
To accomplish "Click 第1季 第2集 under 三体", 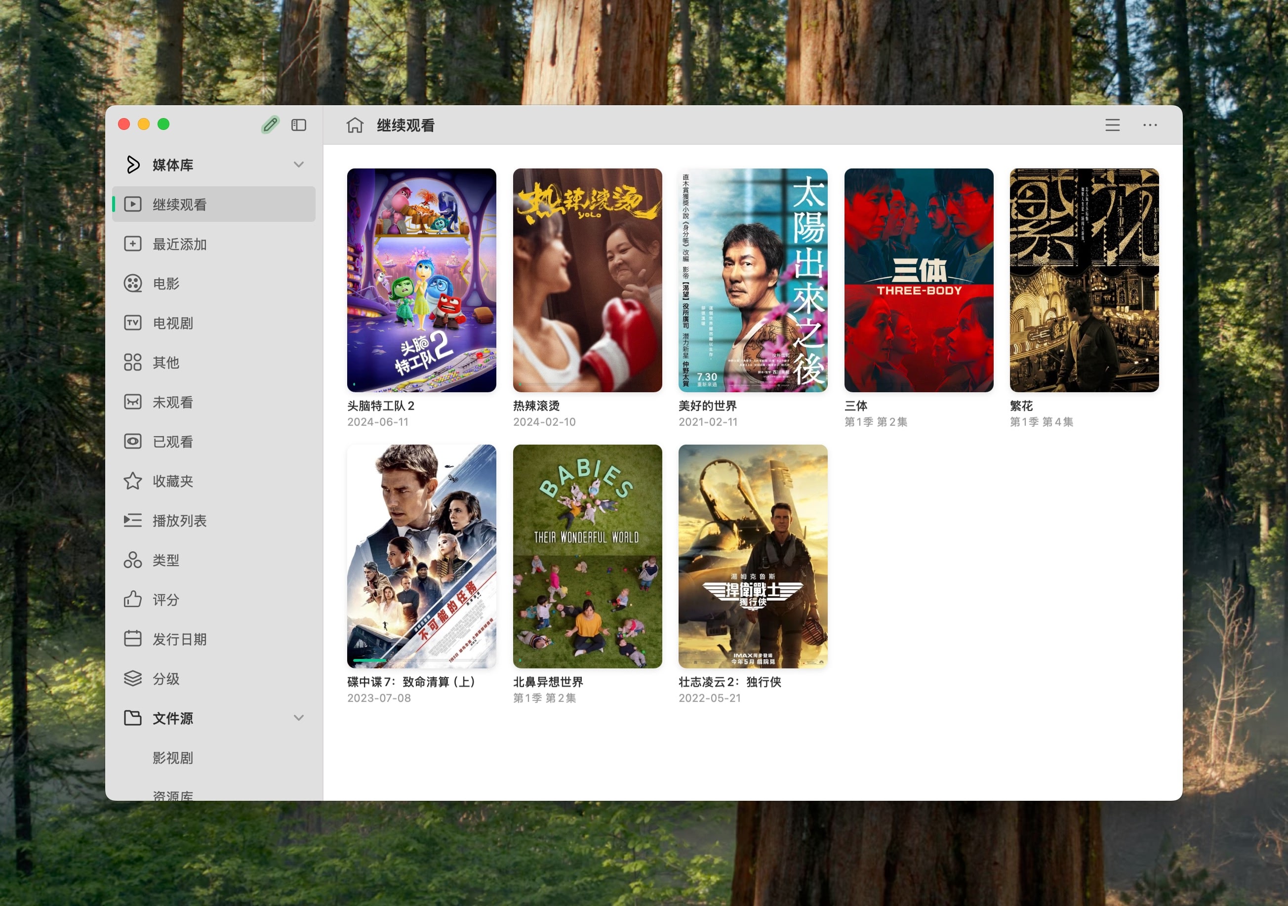I will coord(876,421).
